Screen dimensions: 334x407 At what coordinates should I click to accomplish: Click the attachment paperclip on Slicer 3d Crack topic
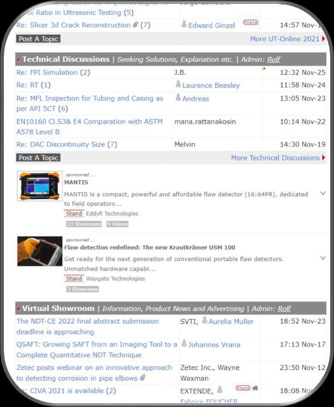pyautogui.click(x=135, y=24)
